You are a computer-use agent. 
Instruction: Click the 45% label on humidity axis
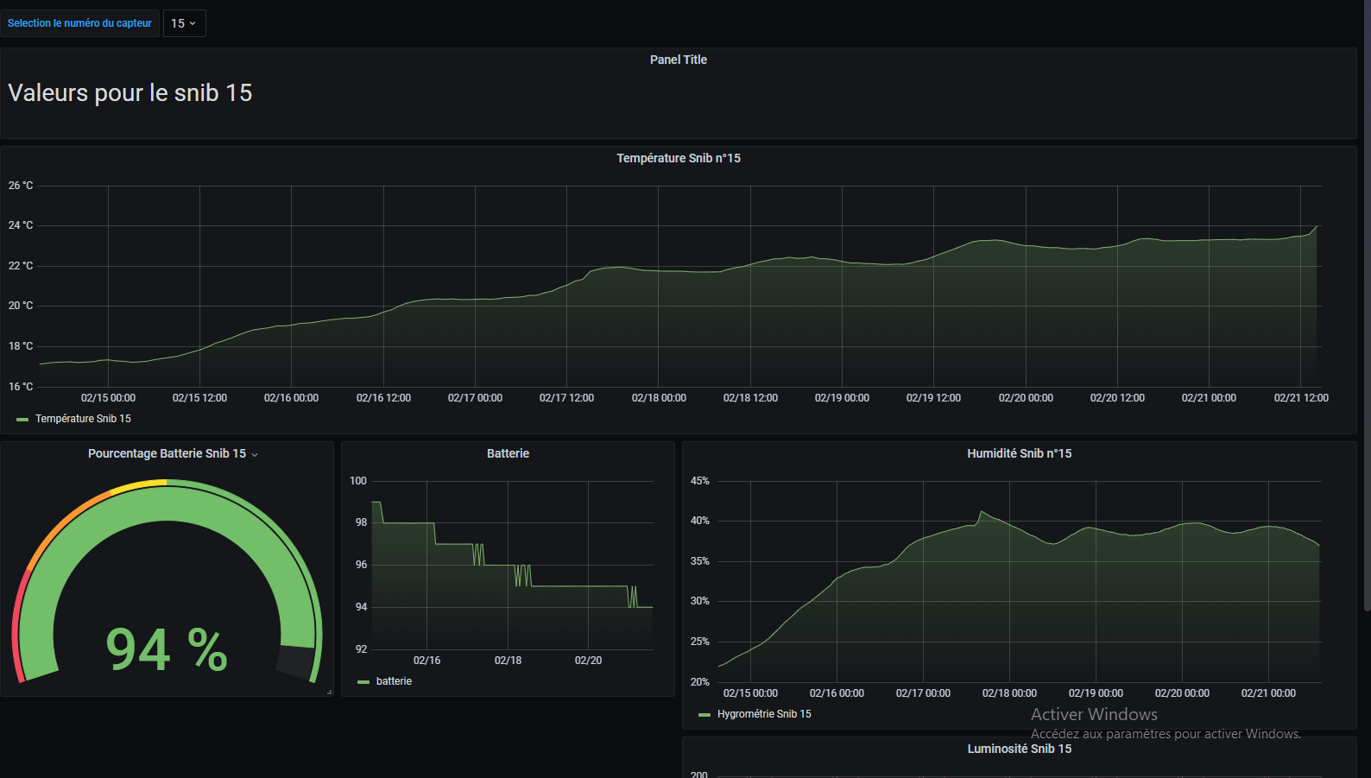coord(700,481)
